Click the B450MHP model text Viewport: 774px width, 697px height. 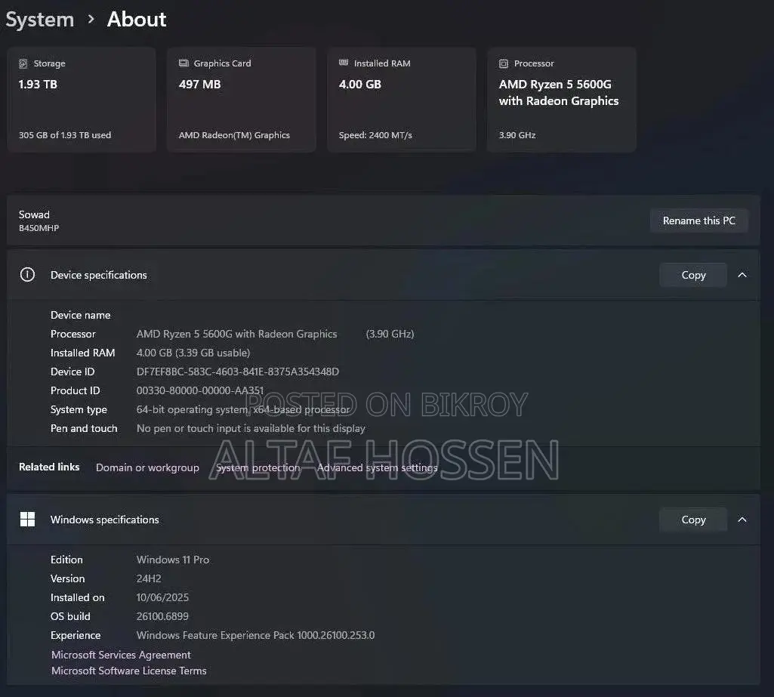tap(39, 228)
